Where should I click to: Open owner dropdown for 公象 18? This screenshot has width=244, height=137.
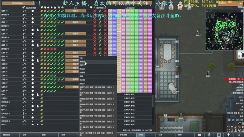75,34
